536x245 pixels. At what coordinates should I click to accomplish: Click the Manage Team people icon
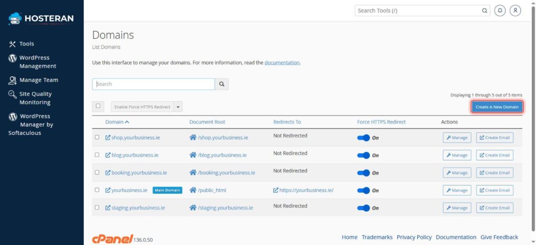(13, 80)
